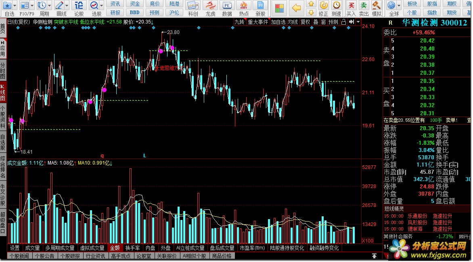Click the 修正 refresh icon
The height and width of the screenshot is (262, 473).
point(323,5)
